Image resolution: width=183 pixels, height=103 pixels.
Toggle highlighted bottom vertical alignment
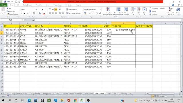pyautogui.click(x=56, y=9)
